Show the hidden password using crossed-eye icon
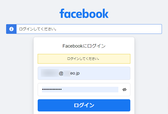This screenshot has height=114, width=168. [x=124, y=90]
